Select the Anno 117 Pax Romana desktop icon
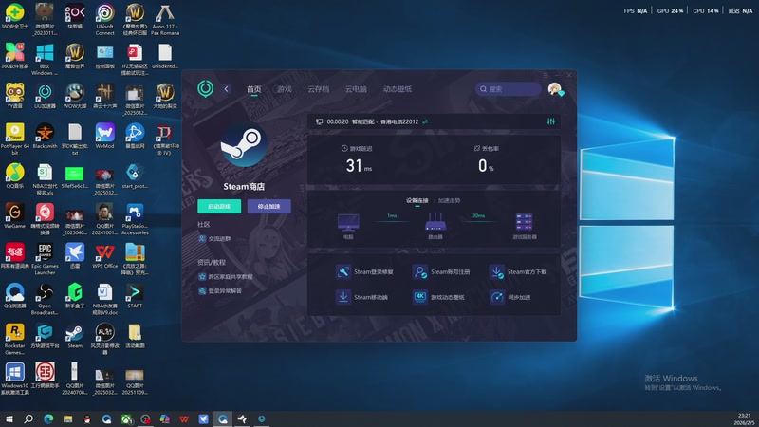The image size is (759, 427). (x=165, y=19)
